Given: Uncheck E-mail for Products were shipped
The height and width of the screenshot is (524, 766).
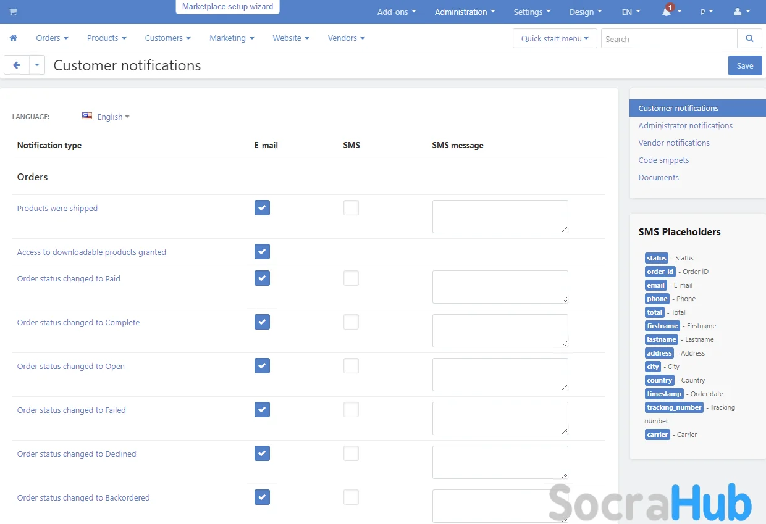Looking at the screenshot, I should [262, 208].
